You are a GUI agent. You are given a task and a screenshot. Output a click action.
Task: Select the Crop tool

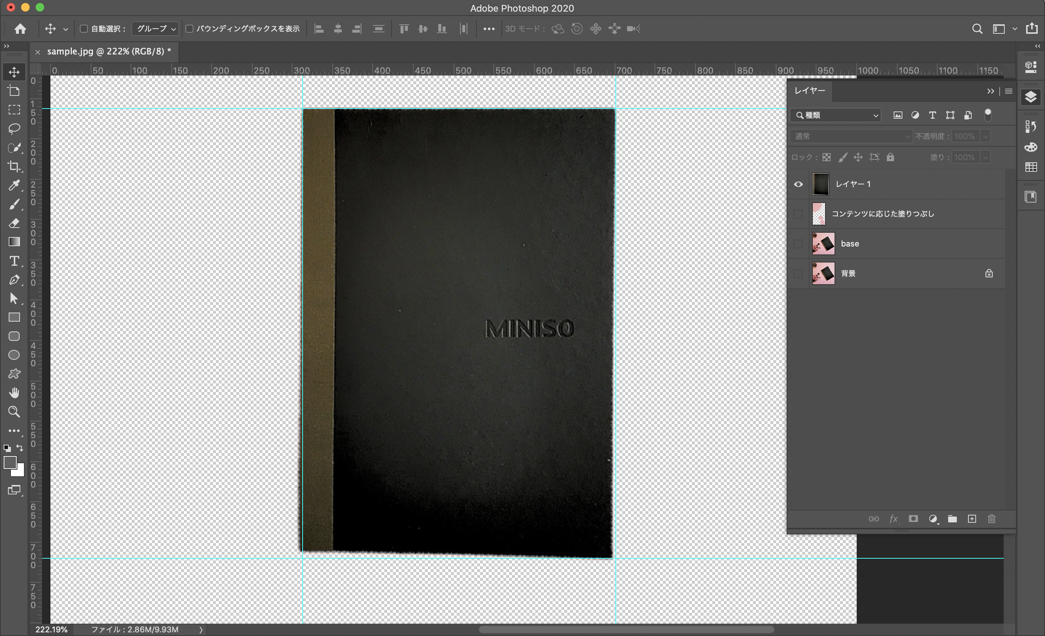[x=14, y=166]
